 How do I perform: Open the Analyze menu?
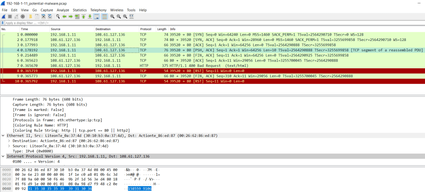(x=63, y=10)
